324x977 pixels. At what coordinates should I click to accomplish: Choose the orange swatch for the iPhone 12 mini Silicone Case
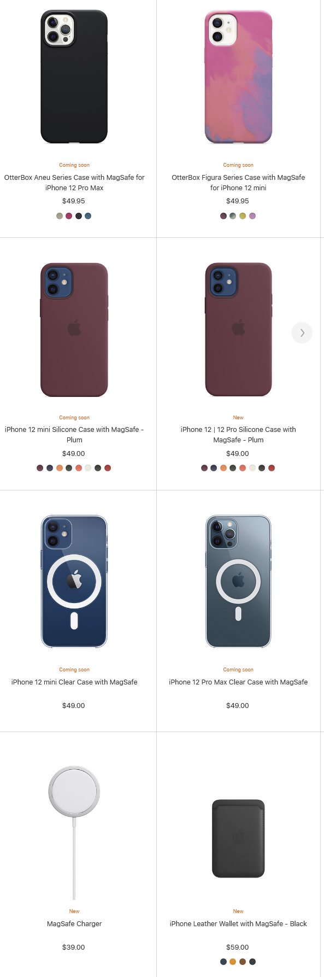[60, 468]
